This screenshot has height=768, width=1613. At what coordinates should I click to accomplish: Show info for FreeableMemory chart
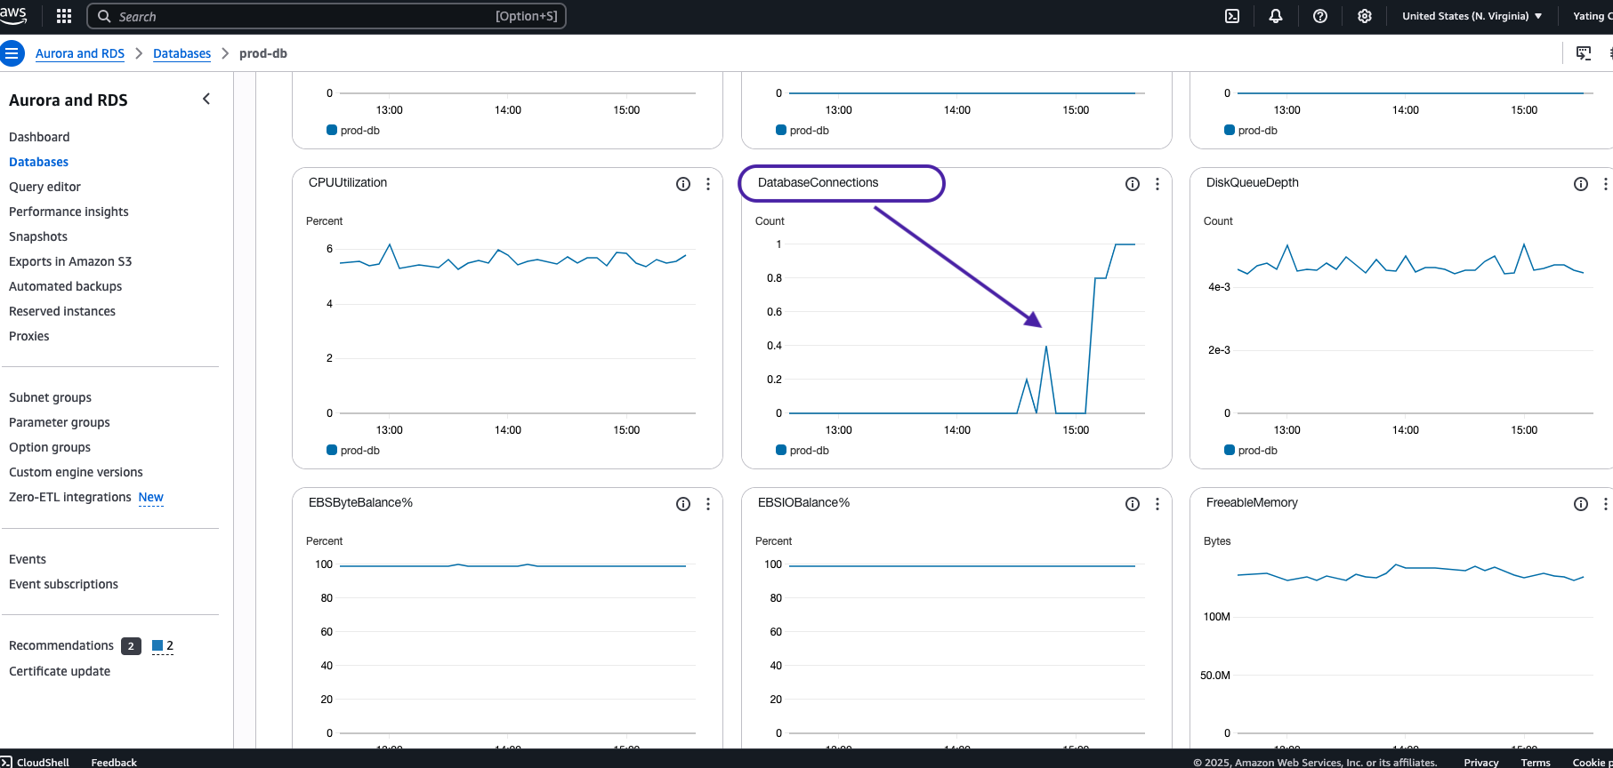[x=1581, y=504]
